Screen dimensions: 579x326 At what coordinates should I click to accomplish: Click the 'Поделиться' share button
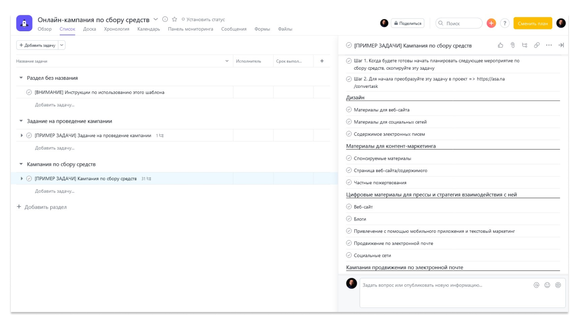pyautogui.click(x=407, y=24)
